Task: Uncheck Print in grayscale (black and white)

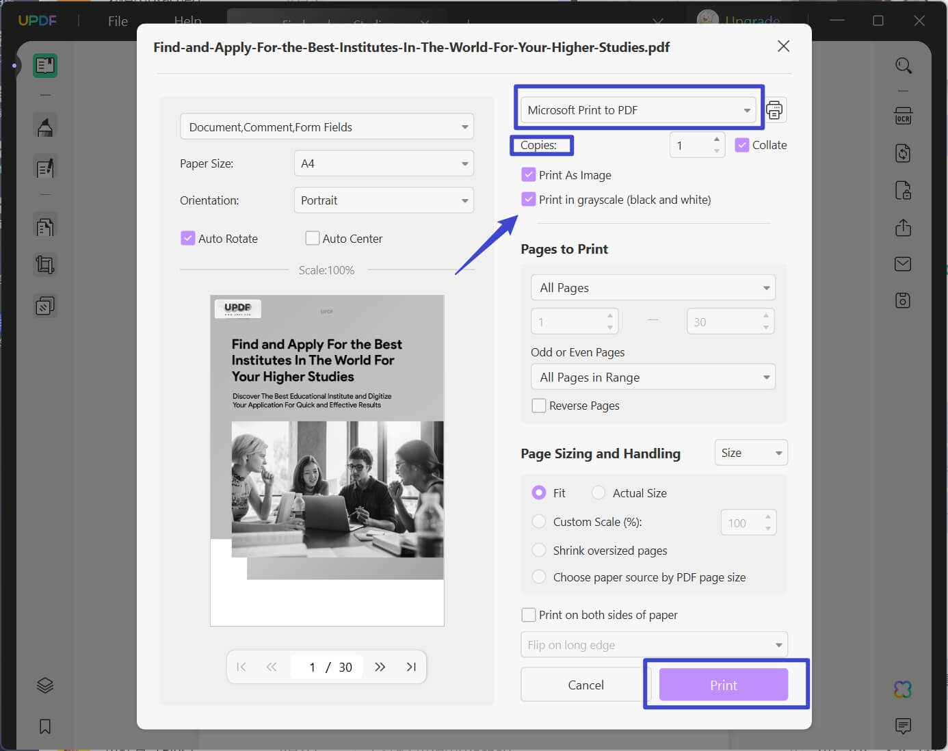Action: (528, 199)
